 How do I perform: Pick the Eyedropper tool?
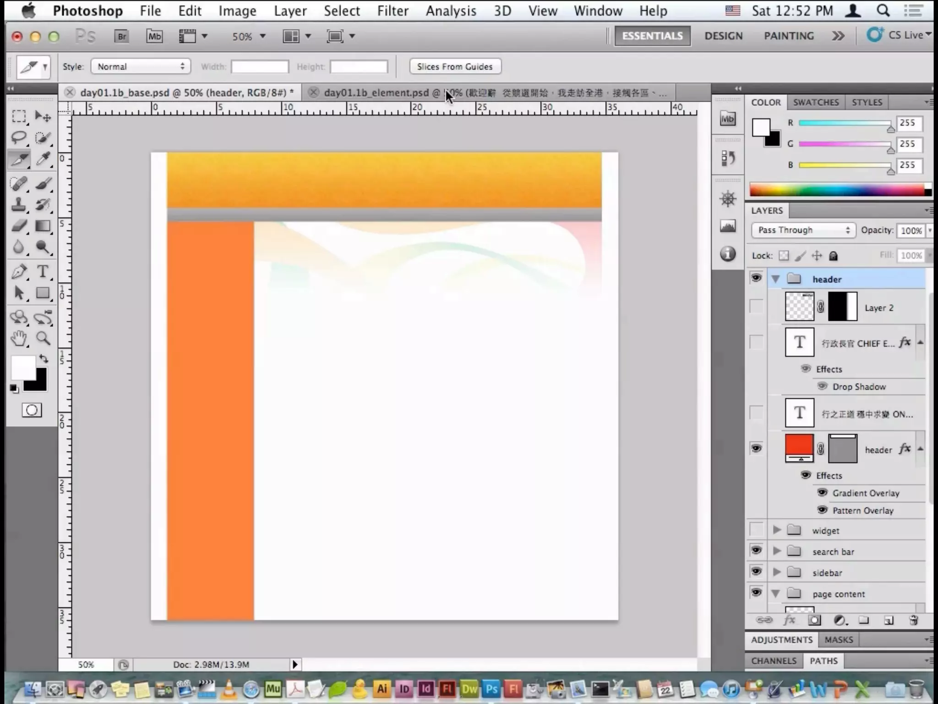[x=43, y=159]
